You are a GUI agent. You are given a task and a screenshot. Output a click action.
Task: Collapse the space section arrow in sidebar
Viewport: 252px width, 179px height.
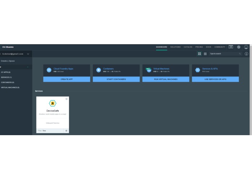click(x=28, y=67)
